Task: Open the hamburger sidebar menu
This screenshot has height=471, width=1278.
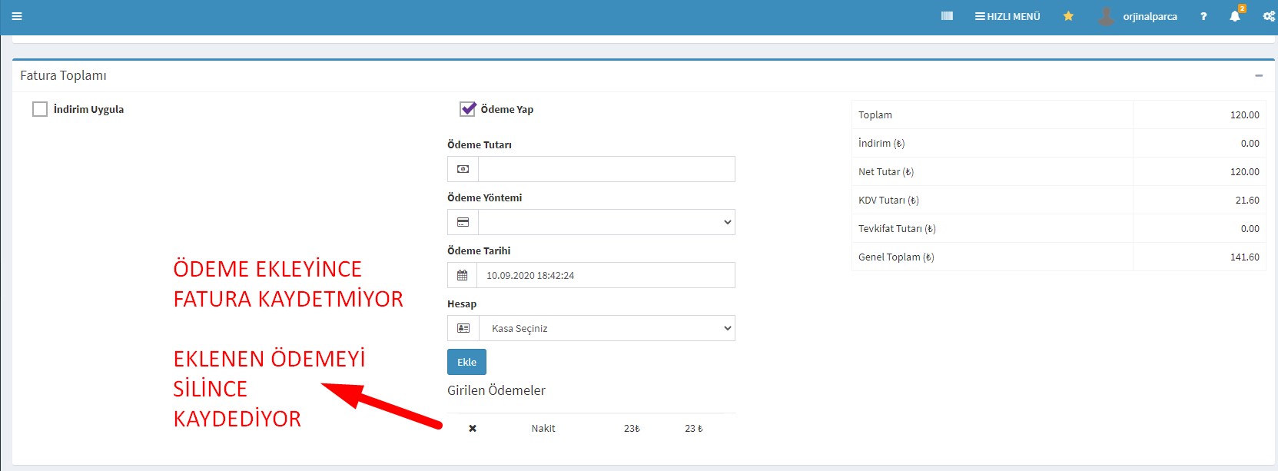Action: pos(17,16)
